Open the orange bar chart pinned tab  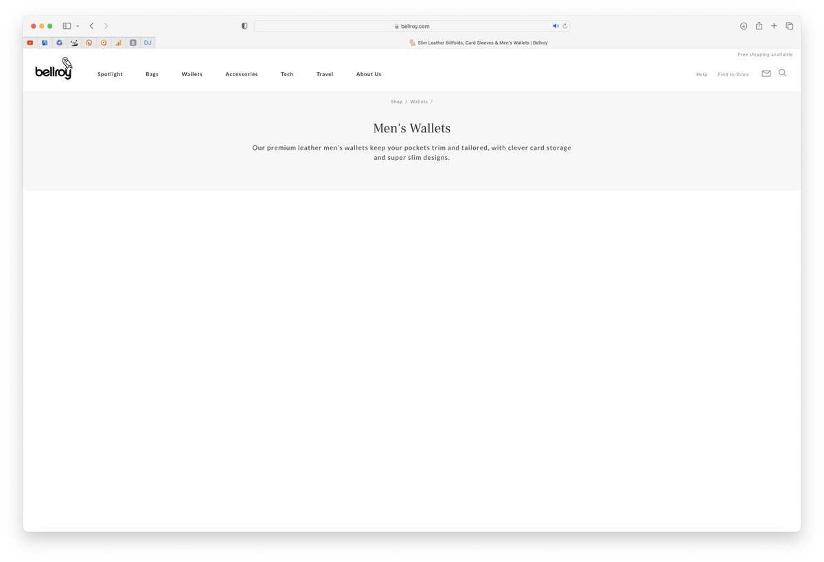point(118,43)
